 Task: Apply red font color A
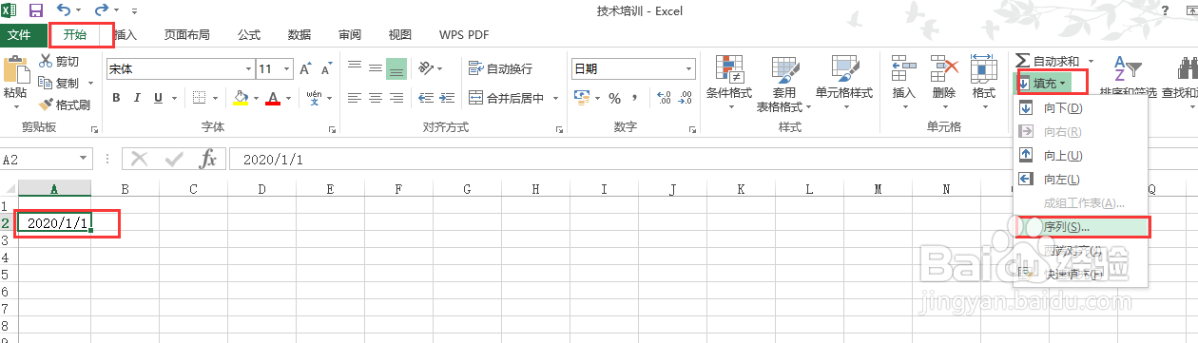pyautogui.click(x=274, y=98)
